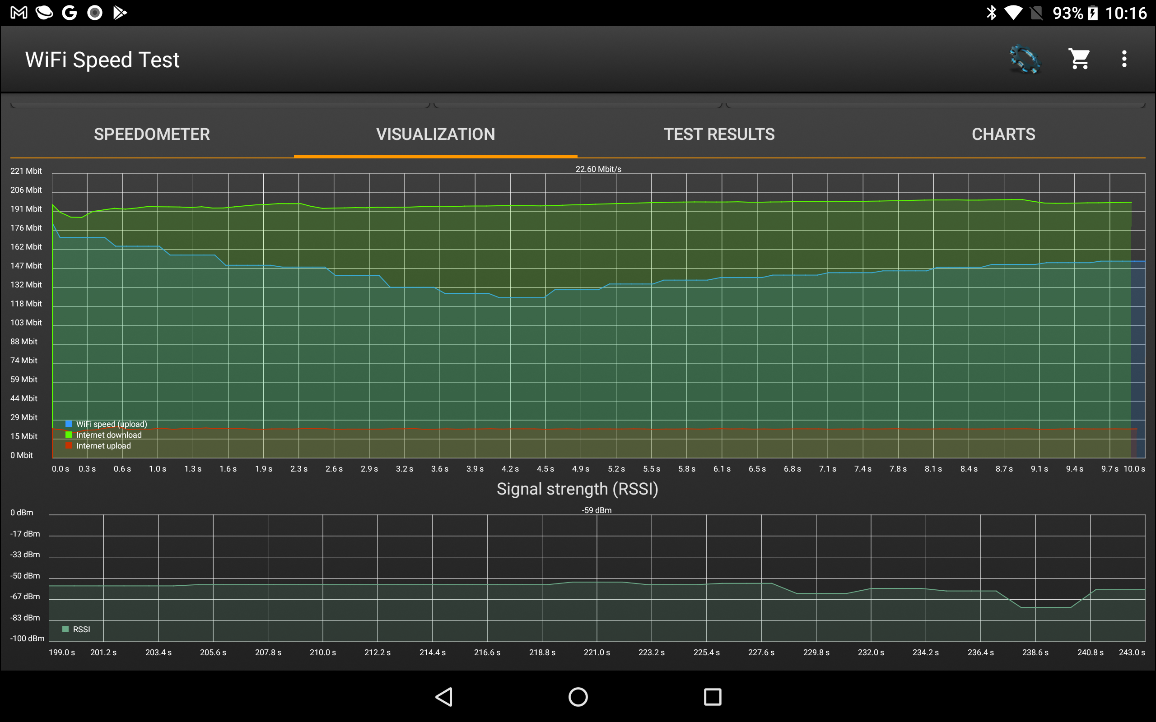The height and width of the screenshot is (722, 1156).
Task: Tap the WiFi signal status icon
Action: 1013,13
